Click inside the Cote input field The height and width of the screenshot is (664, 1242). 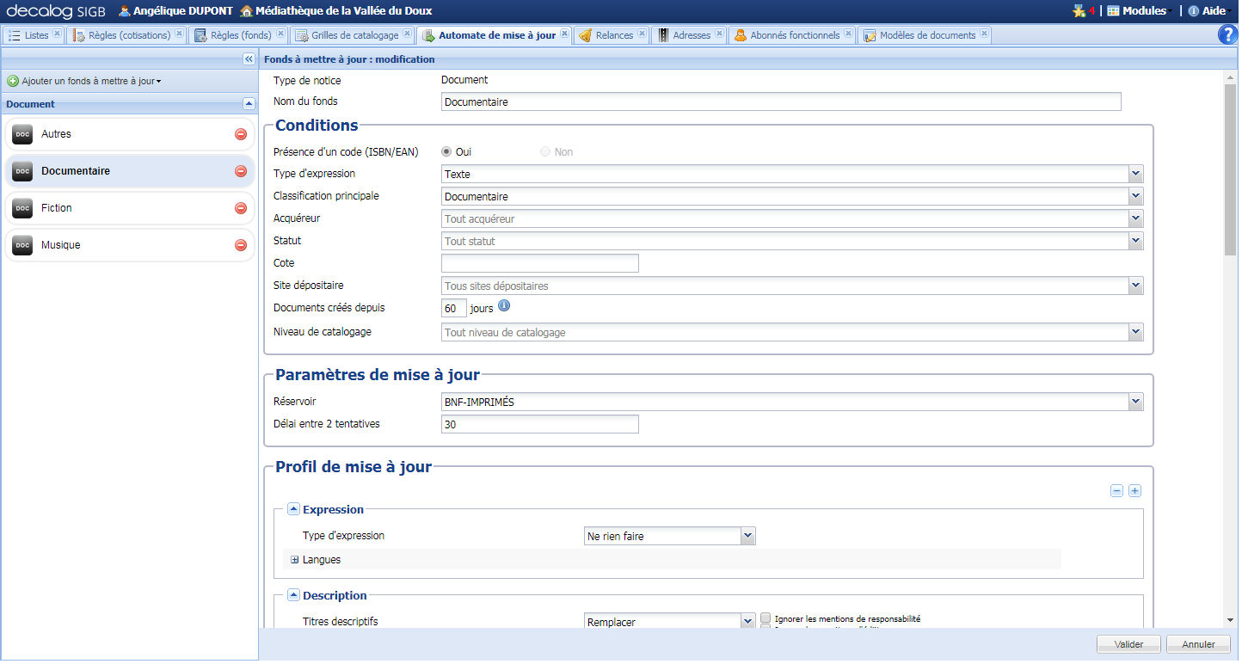point(540,262)
